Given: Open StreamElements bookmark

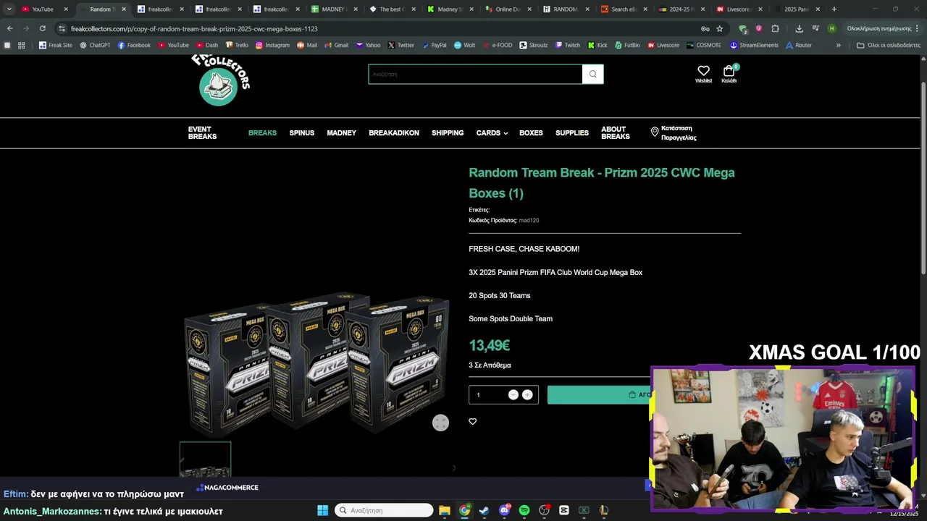Looking at the screenshot, I should [x=754, y=45].
